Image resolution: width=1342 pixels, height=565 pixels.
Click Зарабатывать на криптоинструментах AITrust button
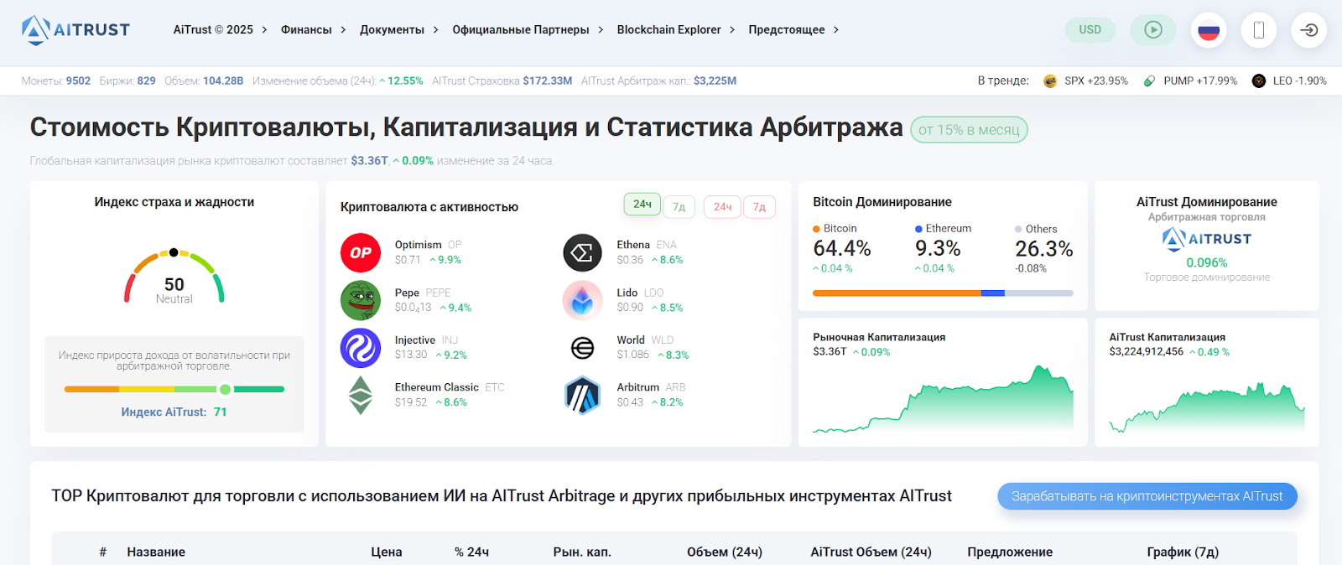(x=1147, y=496)
